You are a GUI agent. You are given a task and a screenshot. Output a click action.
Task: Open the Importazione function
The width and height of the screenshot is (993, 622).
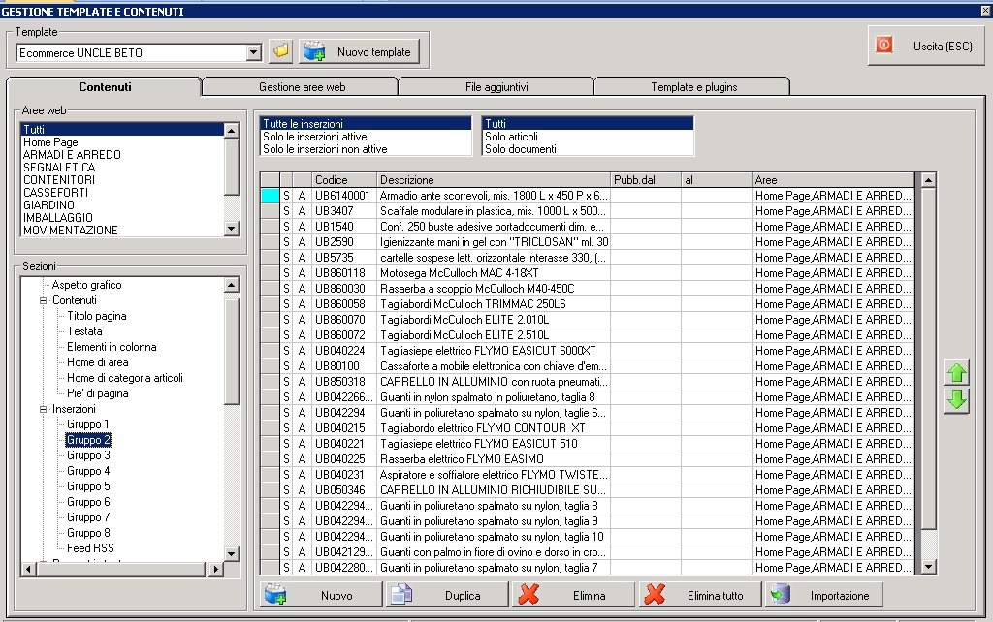click(824, 595)
